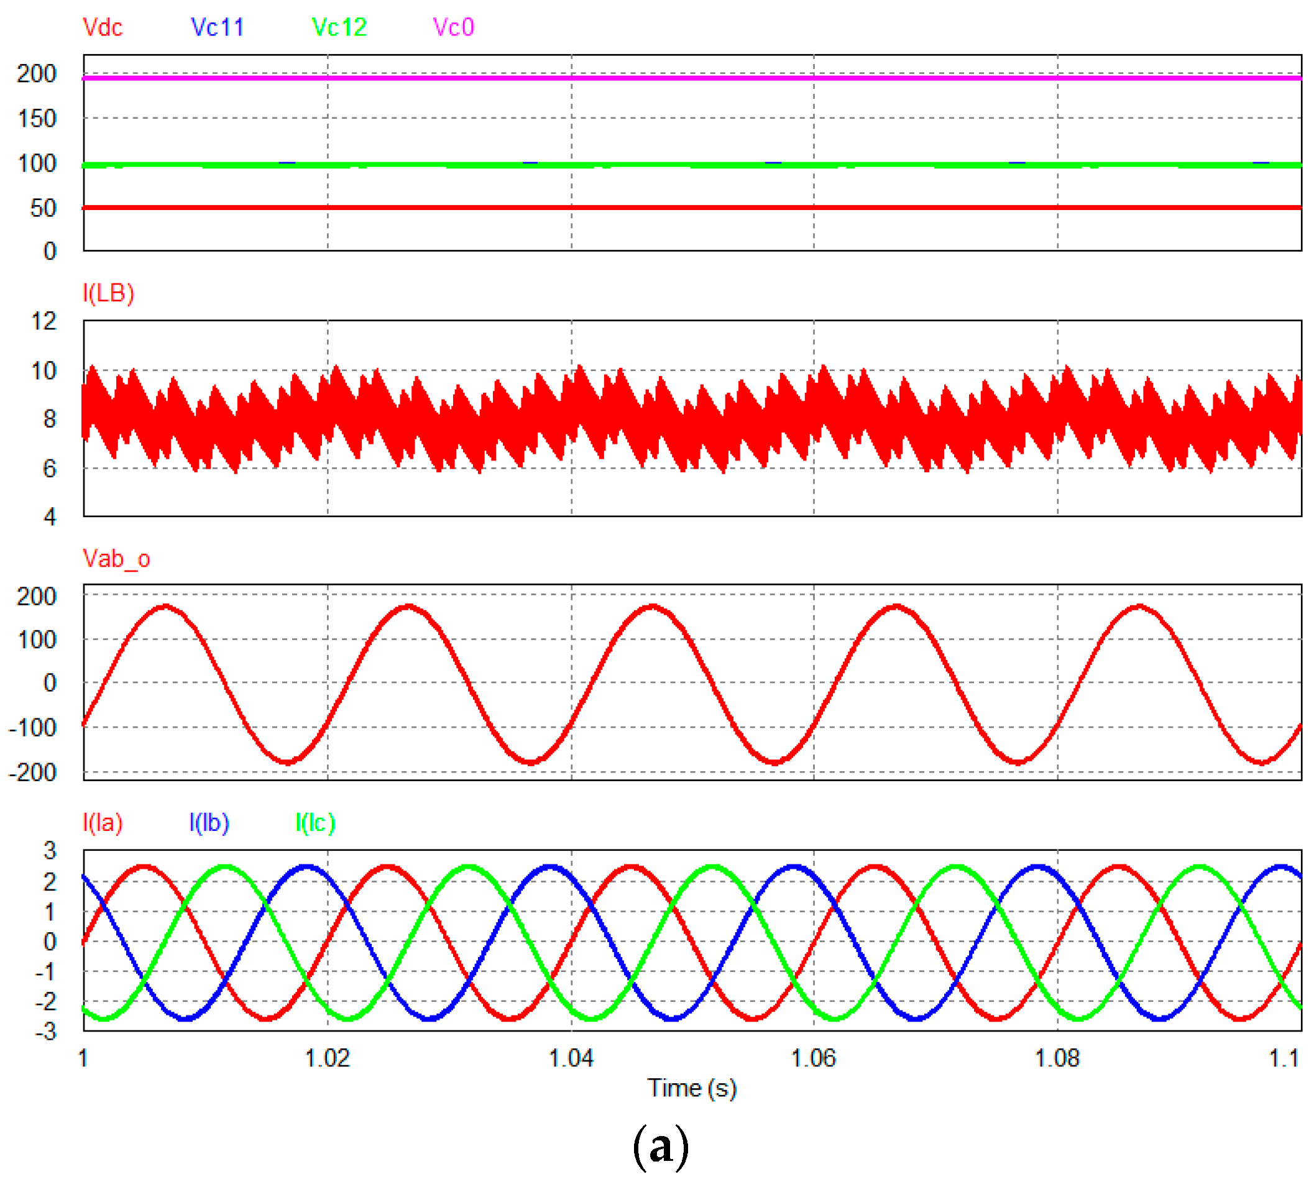Click the 12 tick on the I(LB) axis

tap(44, 321)
